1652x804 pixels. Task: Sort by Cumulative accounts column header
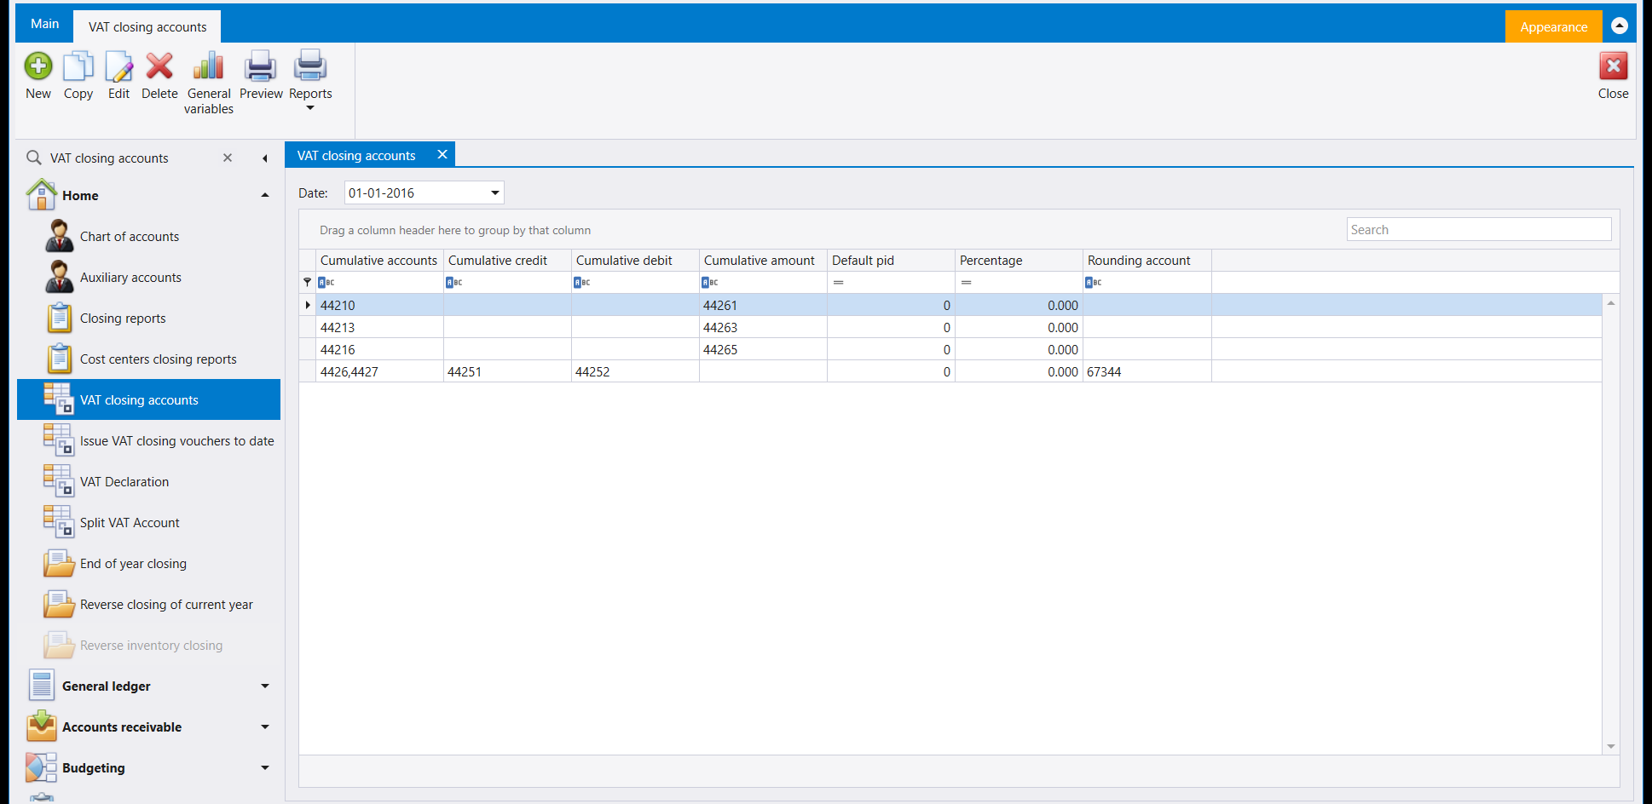click(379, 261)
